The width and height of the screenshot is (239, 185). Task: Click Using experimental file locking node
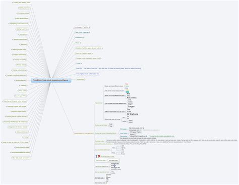(21, 153)
